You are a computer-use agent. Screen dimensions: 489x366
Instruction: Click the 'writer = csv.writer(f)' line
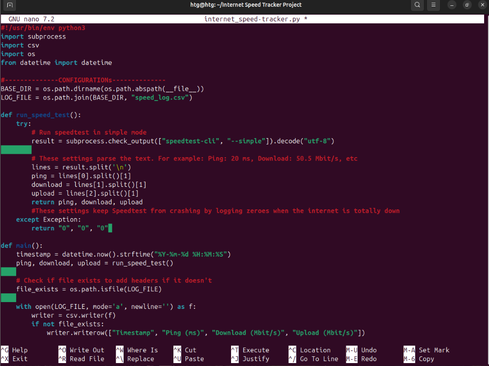tap(74, 316)
